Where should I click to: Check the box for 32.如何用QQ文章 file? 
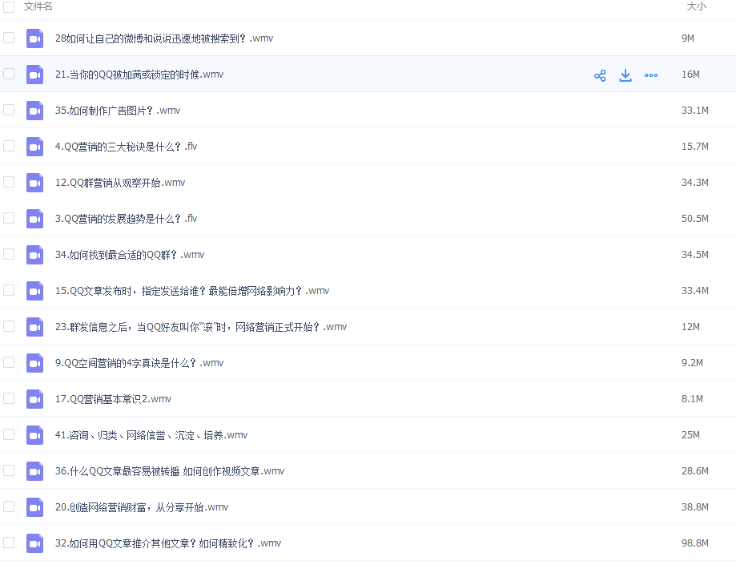pos(9,543)
